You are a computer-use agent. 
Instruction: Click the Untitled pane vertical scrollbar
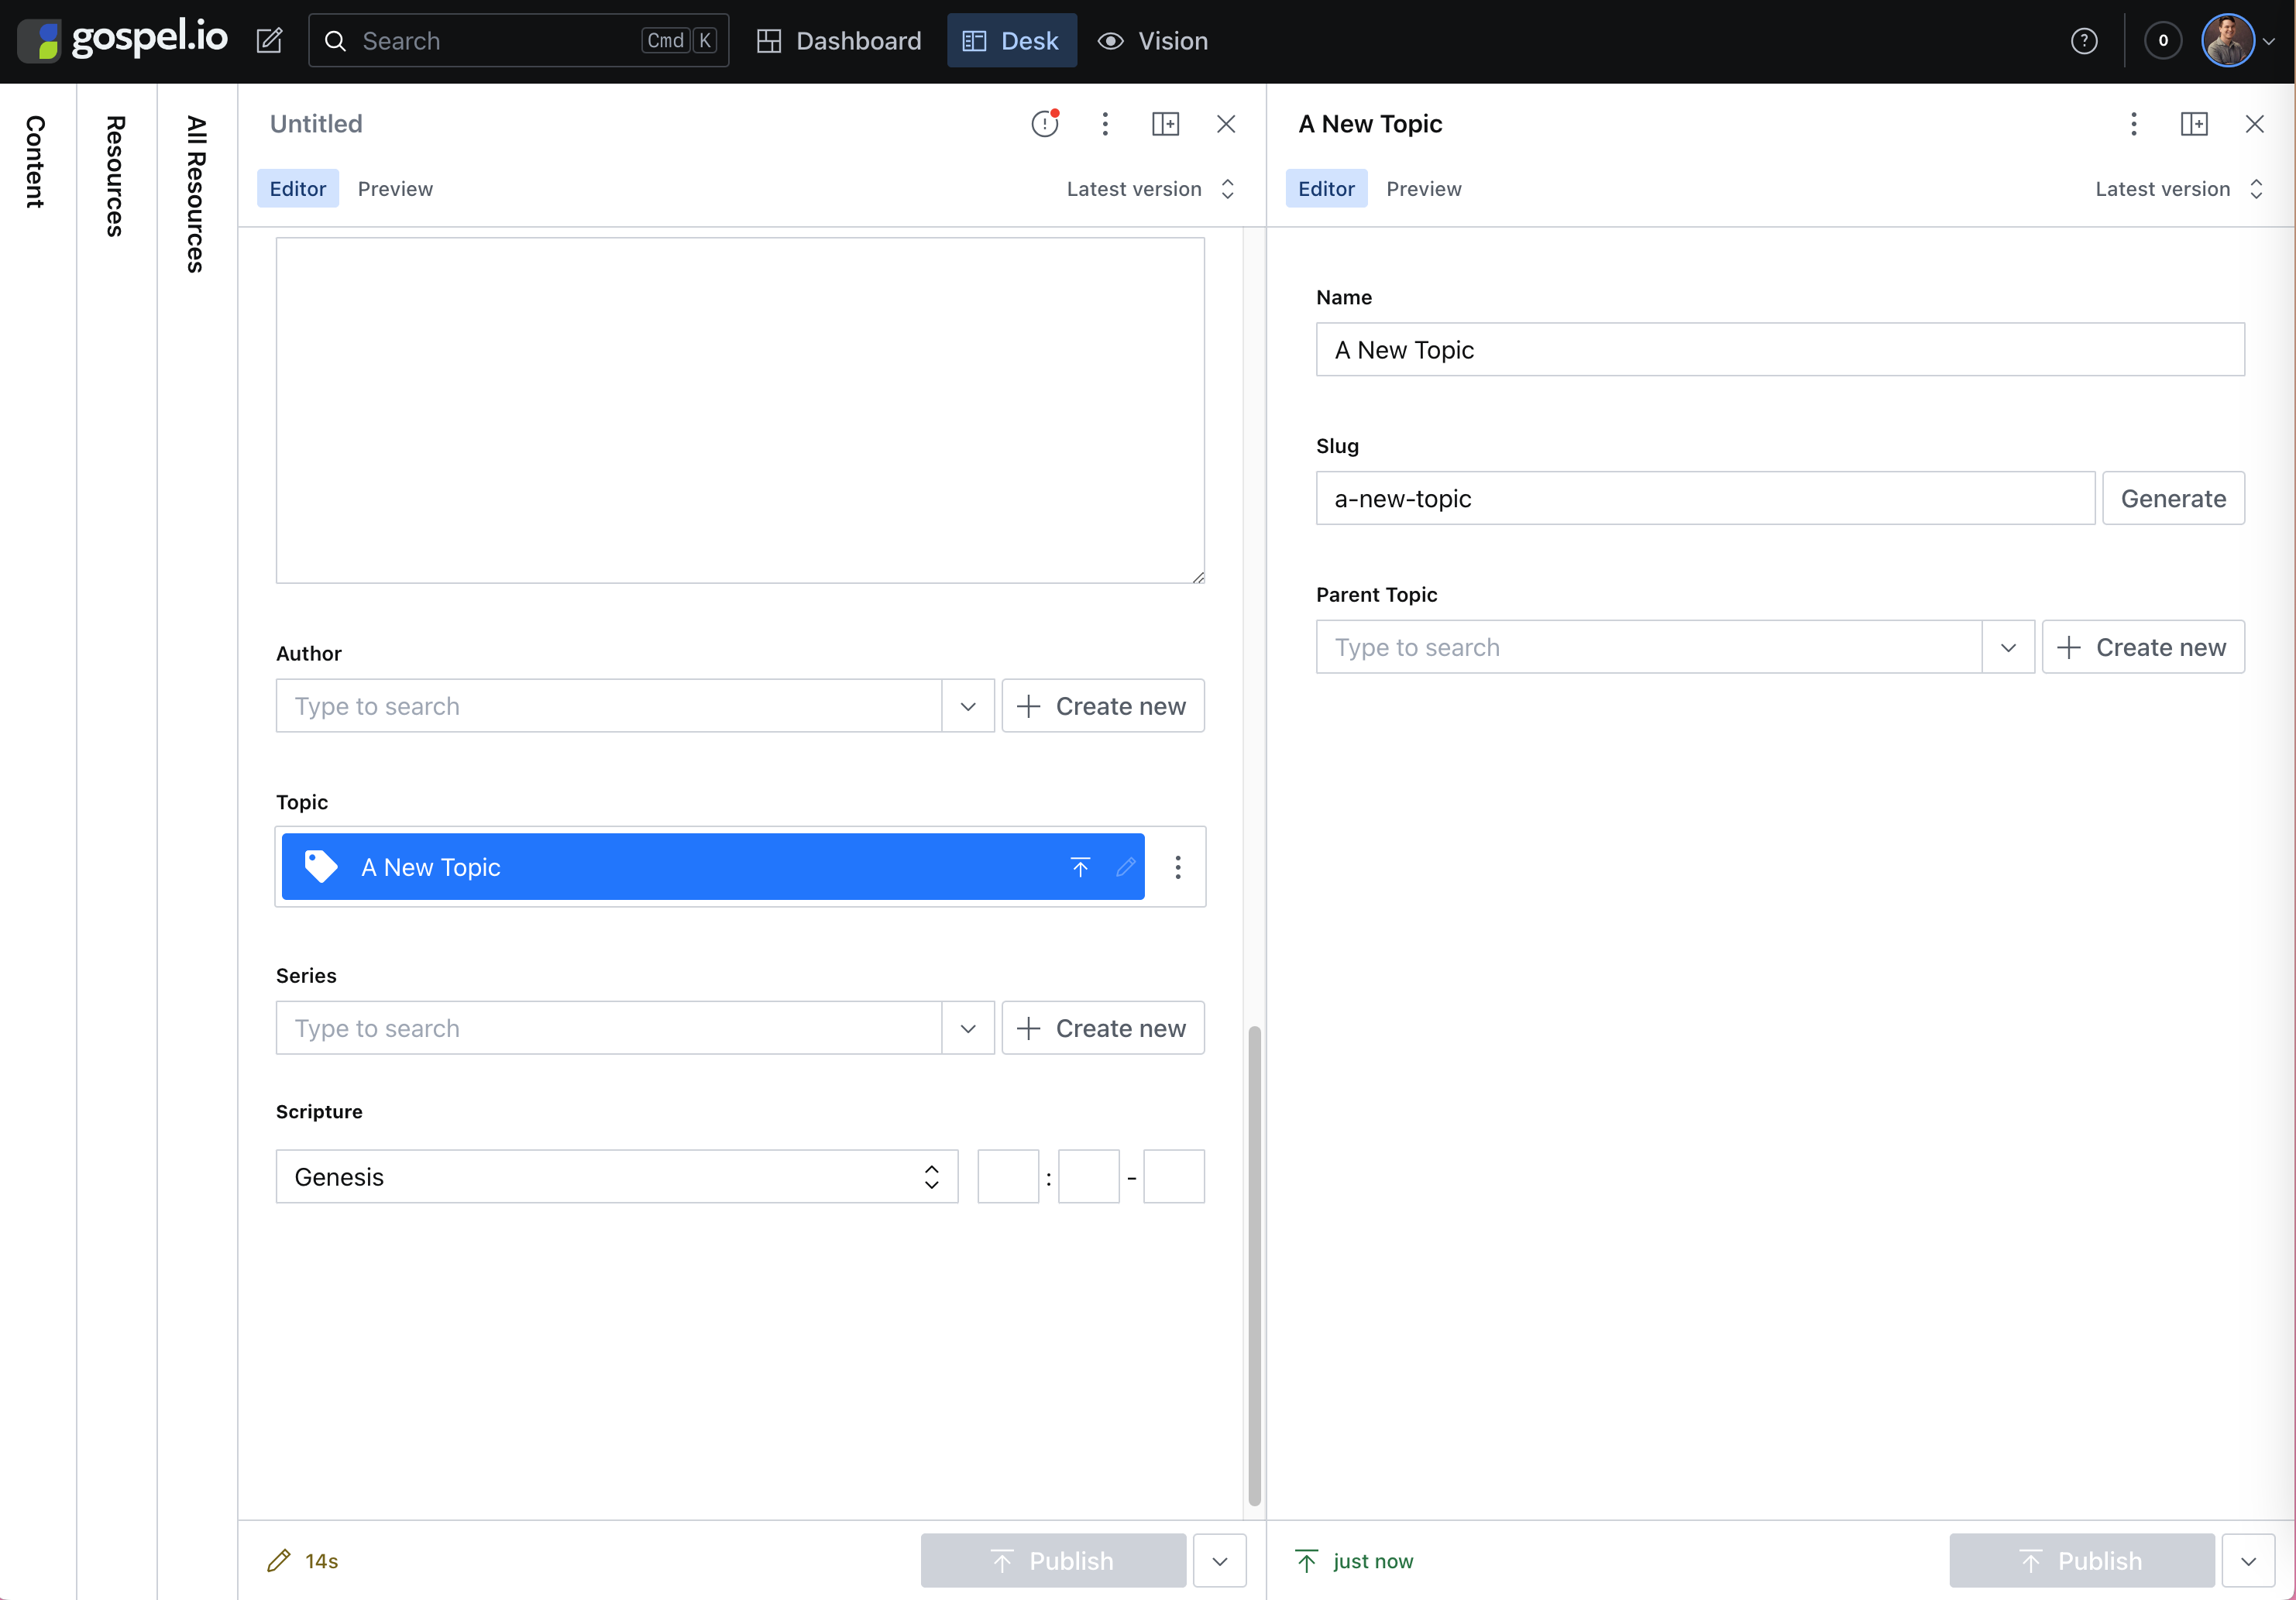(x=1254, y=1265)
